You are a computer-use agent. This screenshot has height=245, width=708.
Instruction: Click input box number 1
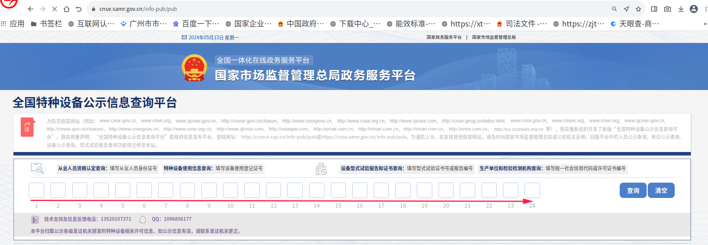coord(36,190)
